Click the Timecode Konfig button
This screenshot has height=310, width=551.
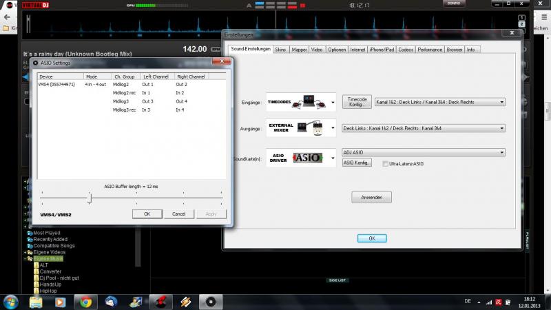pos(357,102)
